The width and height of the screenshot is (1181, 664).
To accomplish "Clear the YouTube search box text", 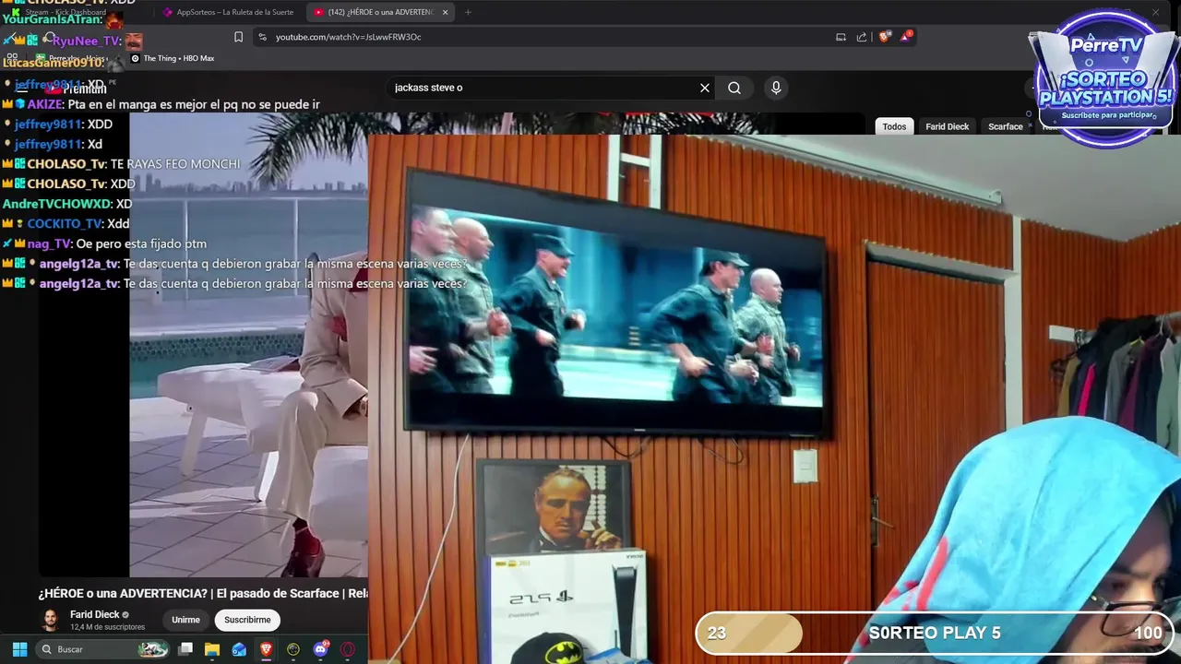I will coord(705,88).
